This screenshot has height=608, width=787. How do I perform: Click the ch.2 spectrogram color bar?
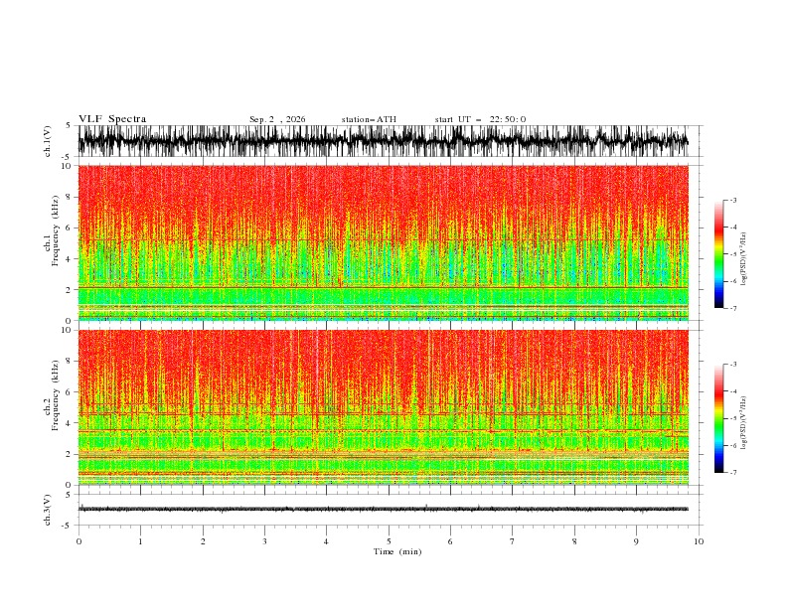click(x=718, y=418)
